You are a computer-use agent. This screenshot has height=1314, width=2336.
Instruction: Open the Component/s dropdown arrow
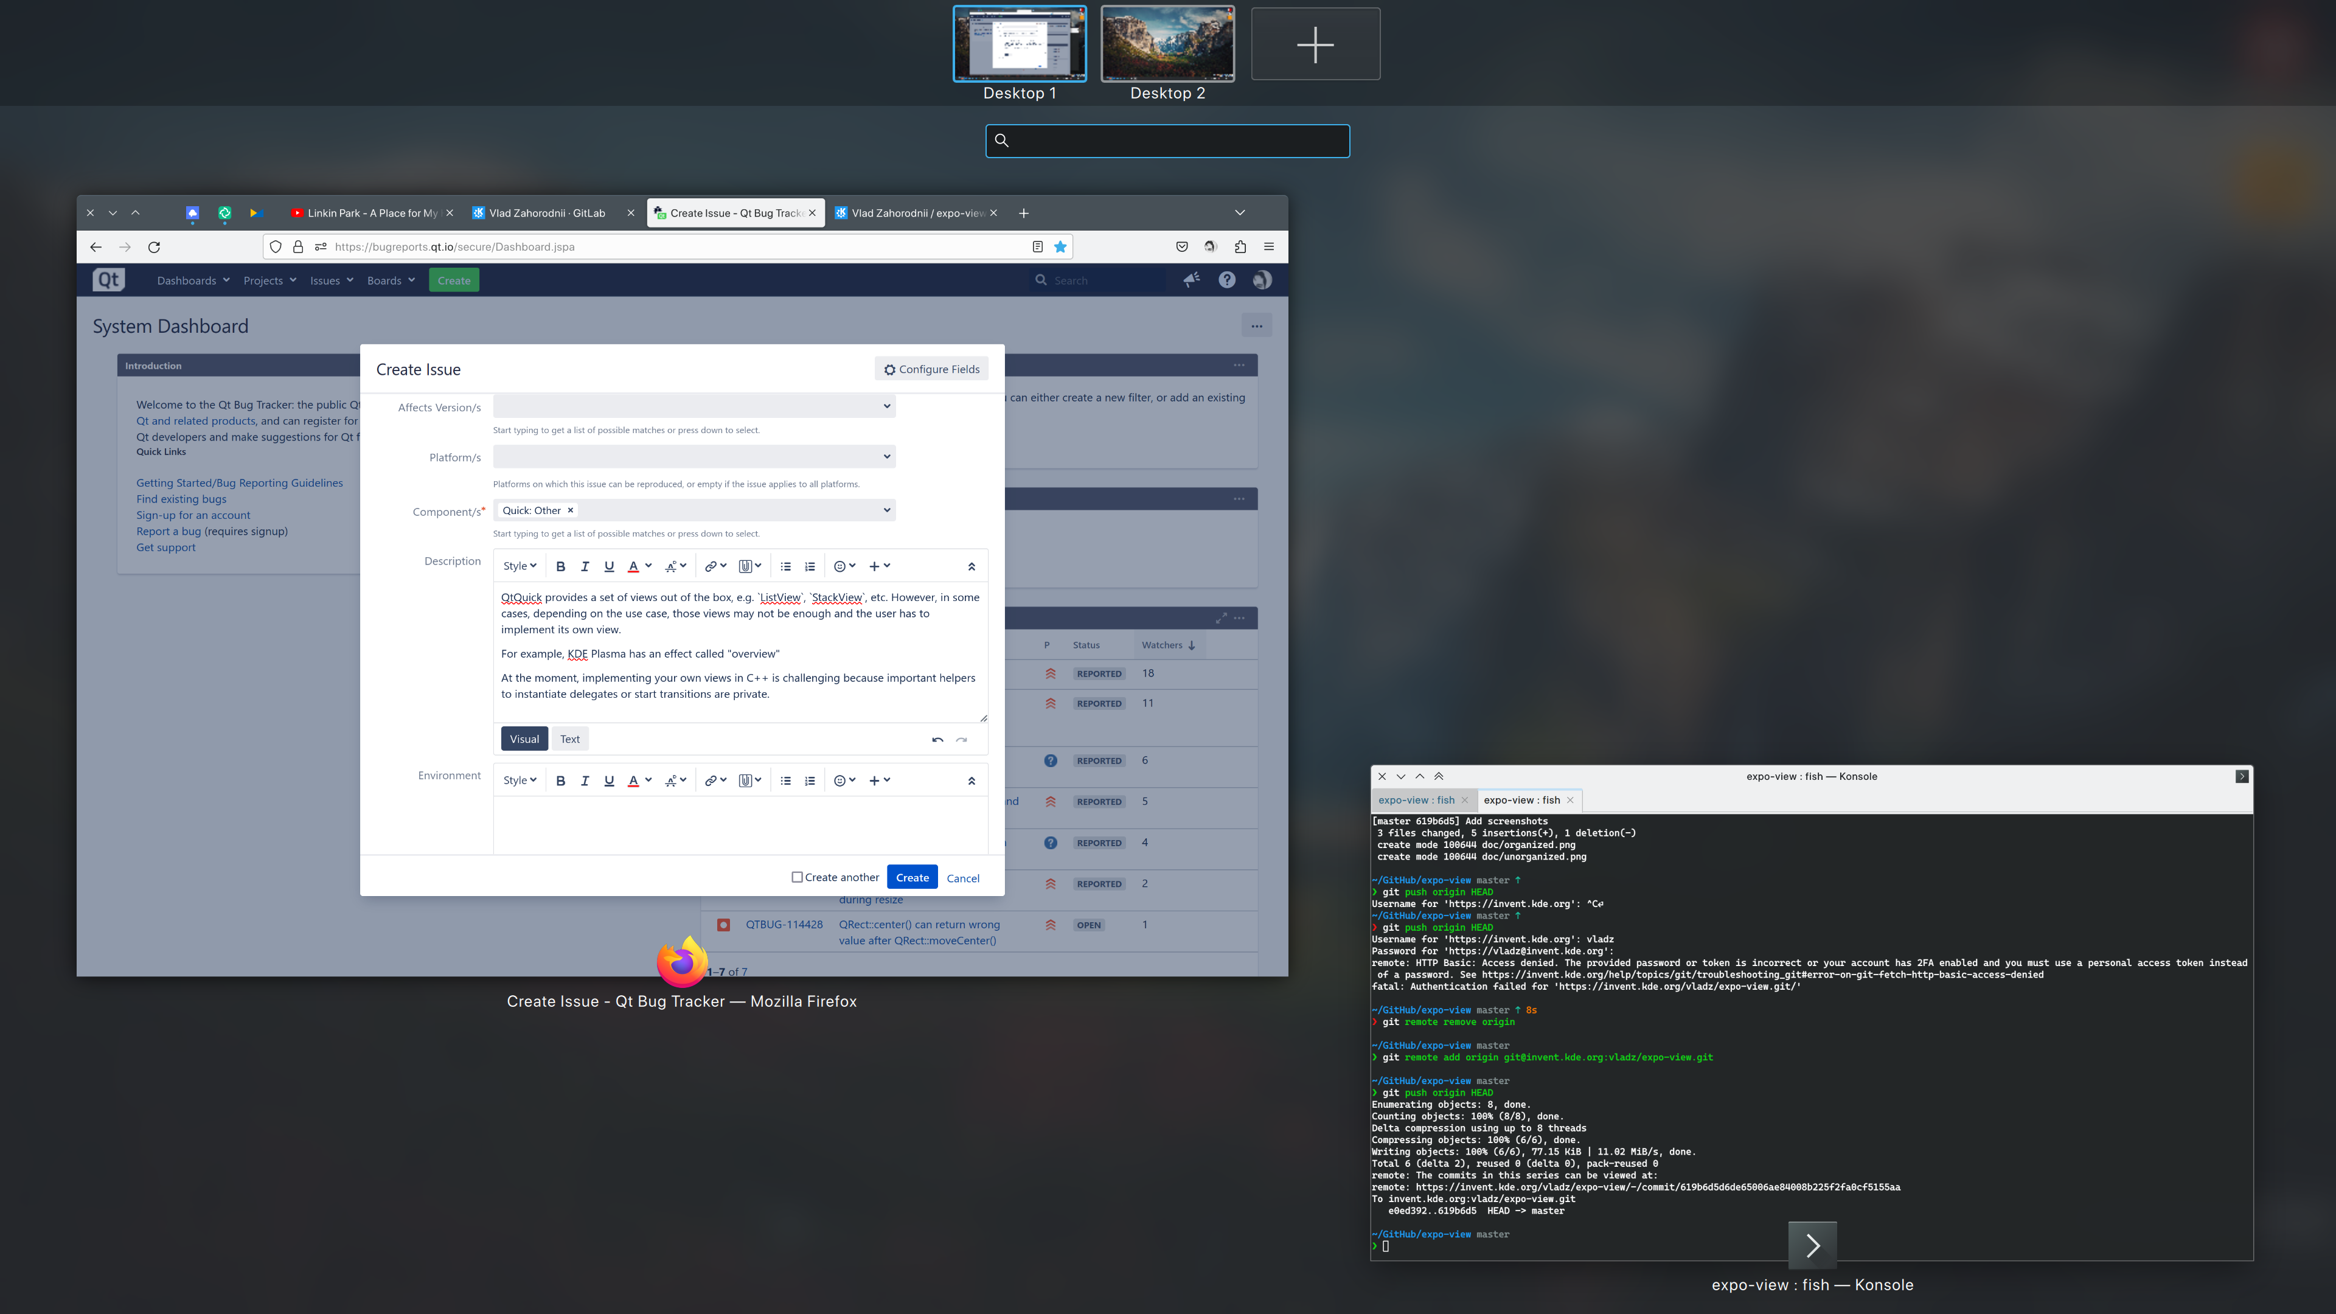(x=886, y=510)
